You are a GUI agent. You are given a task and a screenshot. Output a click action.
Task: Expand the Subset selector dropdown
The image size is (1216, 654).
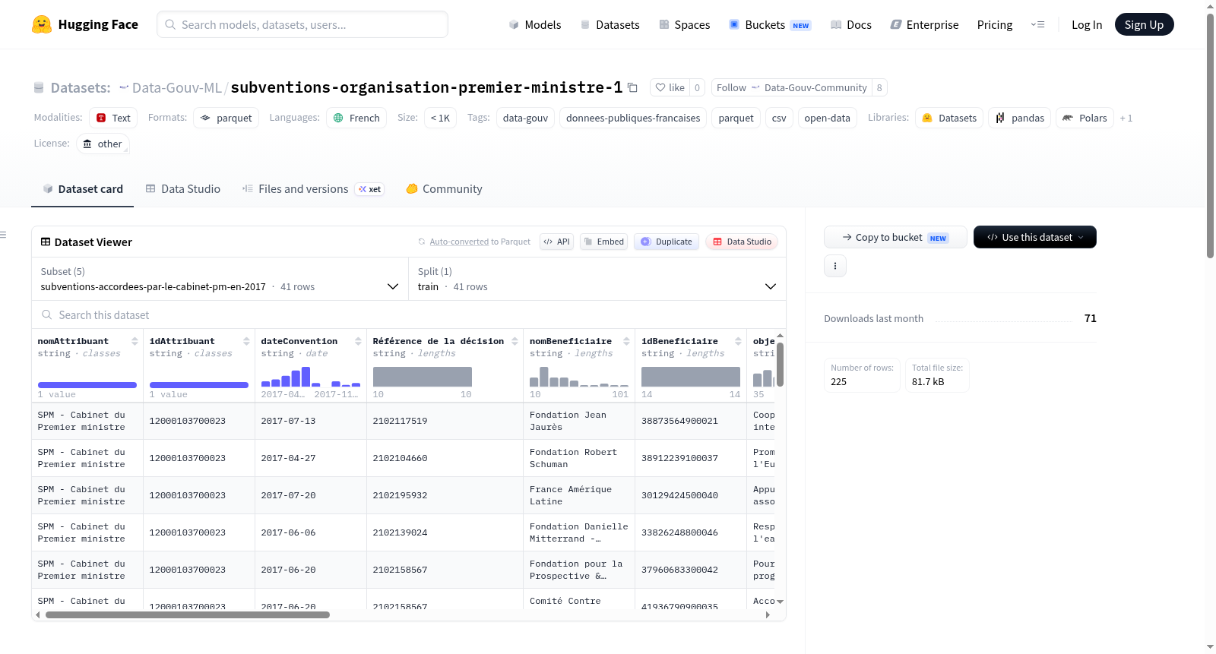(x=220, y=279)
